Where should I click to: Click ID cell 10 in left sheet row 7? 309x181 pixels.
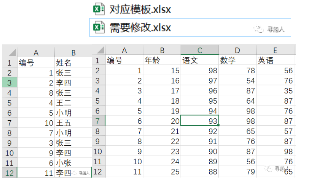pyautogui.click(x=36, y=123)
